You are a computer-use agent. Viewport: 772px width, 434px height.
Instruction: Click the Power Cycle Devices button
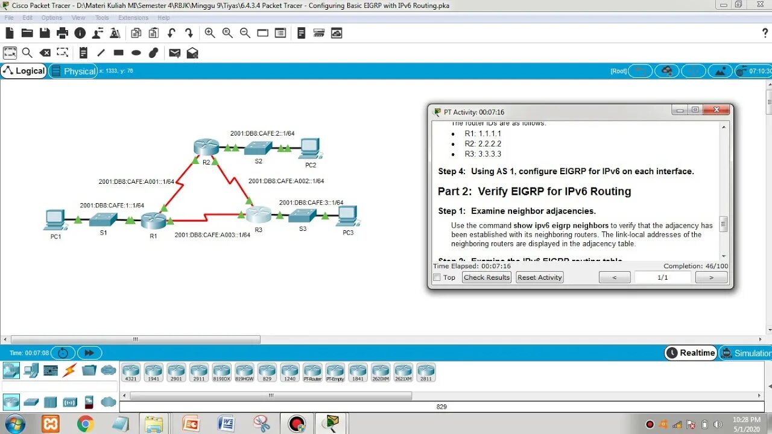[63, 353]
